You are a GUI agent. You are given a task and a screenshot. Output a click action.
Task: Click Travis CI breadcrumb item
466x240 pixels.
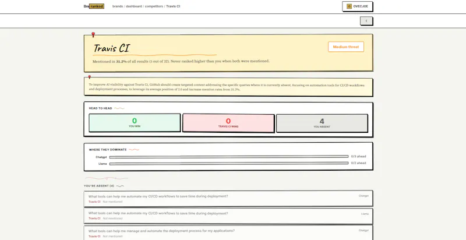click(x=173, y=6)
